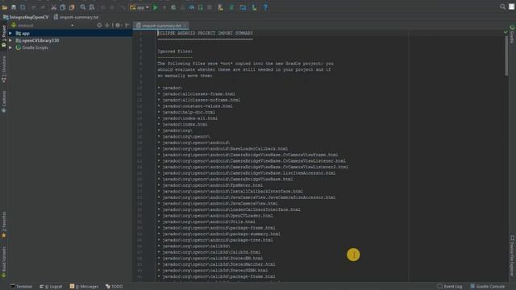Click the 'Ignored Files:' text line
The height and width of the screenshot is (290, 516).
pyautogui.click(x=175, y=52)
